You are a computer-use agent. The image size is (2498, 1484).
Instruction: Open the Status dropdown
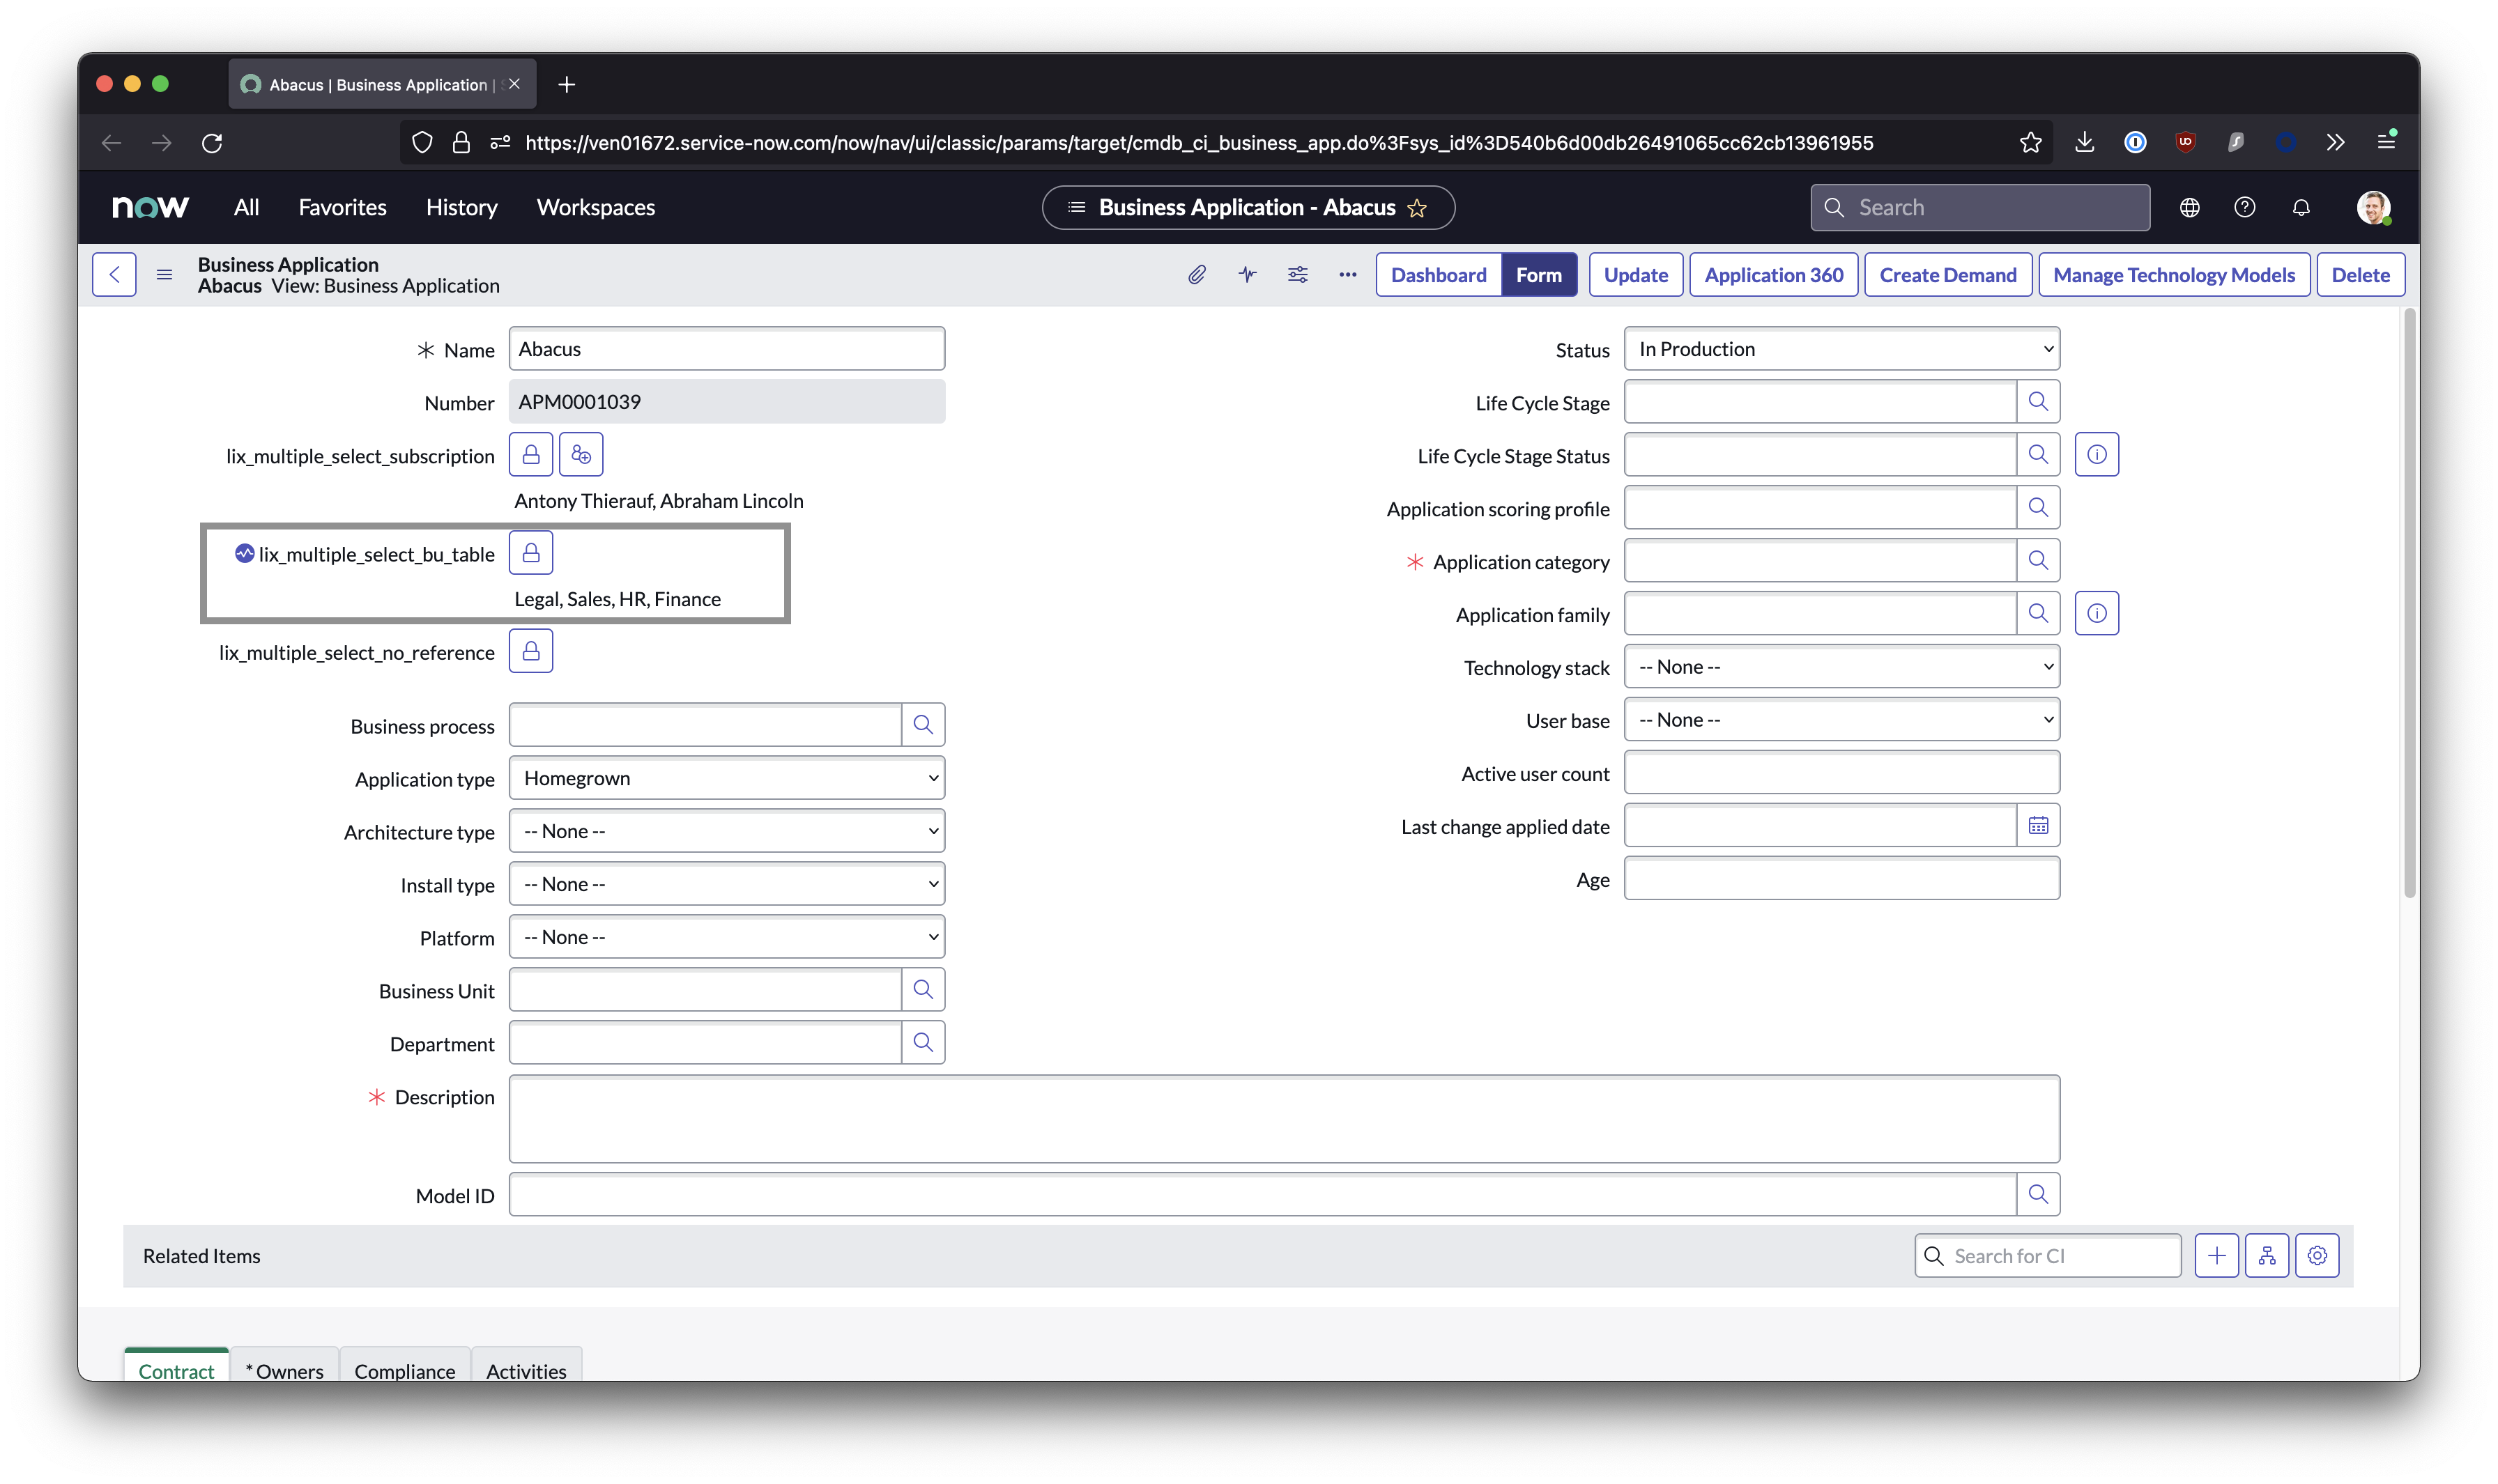click(x=1841, y=349)
